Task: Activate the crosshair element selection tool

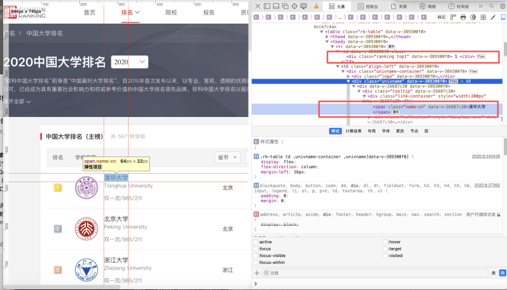Action: coord(294,6)
